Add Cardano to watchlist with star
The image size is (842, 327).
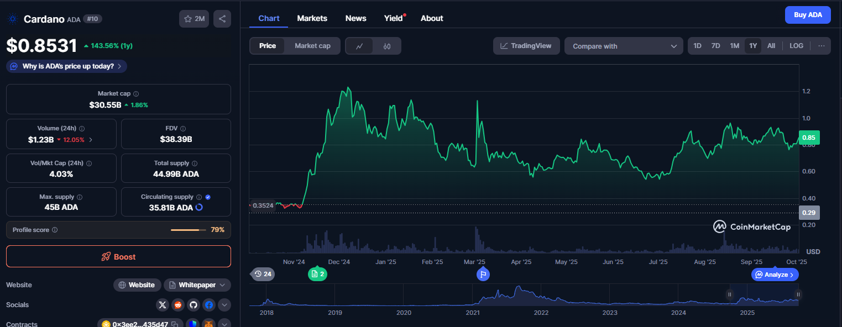[193, 19]
